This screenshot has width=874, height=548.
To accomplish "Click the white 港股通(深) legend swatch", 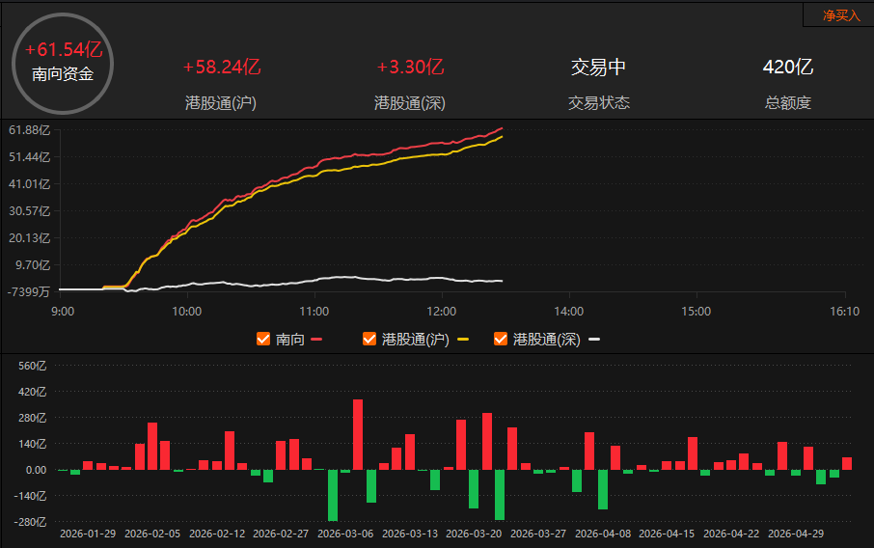I will coord(594,339).
